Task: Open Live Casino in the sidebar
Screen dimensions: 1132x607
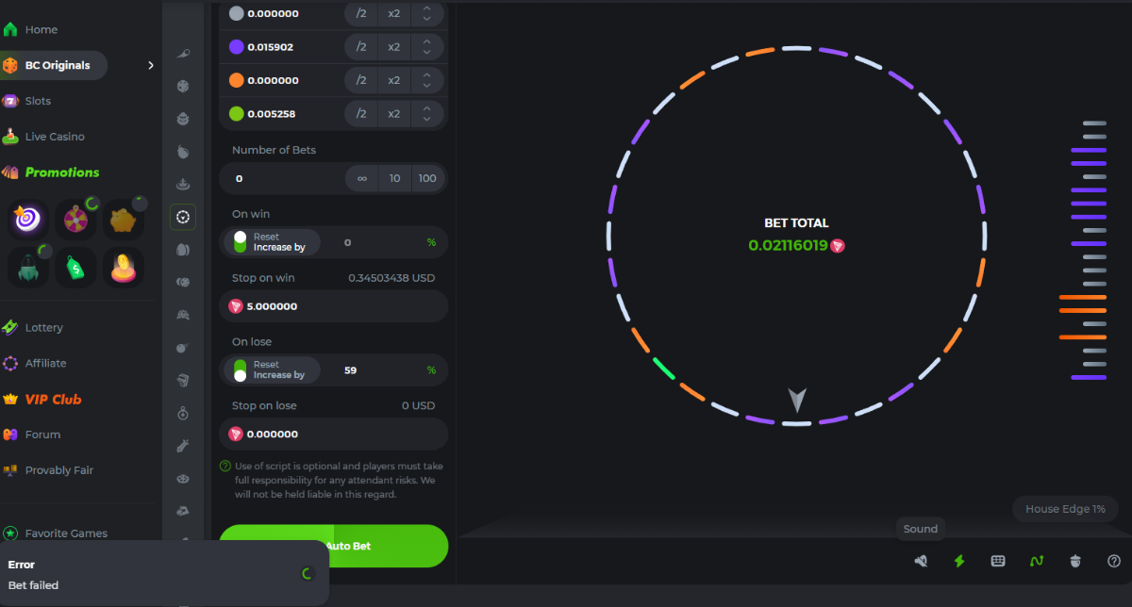Action: pyautogui.click(x=55, y=137)
